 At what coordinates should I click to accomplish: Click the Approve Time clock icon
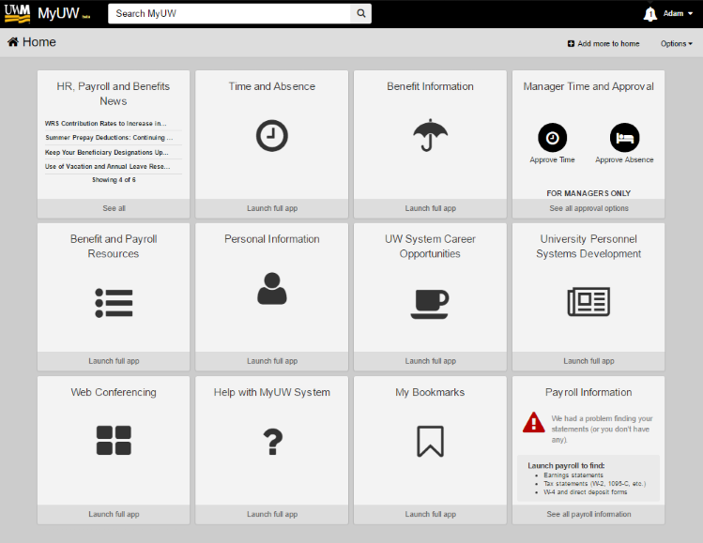(552, 138)
